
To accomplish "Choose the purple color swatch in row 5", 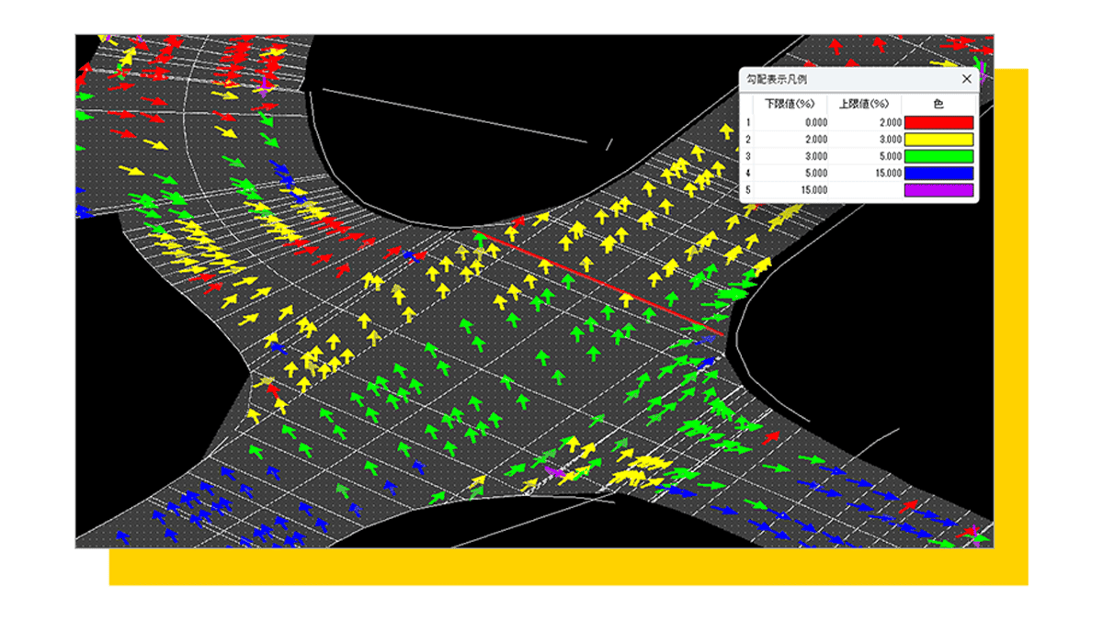I will click(938, 190).
